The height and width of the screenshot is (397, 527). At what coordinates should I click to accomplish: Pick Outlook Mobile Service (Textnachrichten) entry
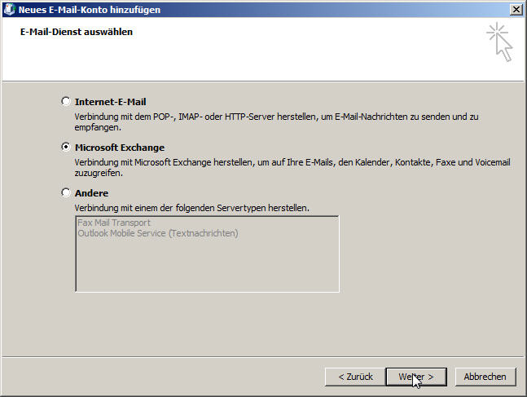click(158, 233)
